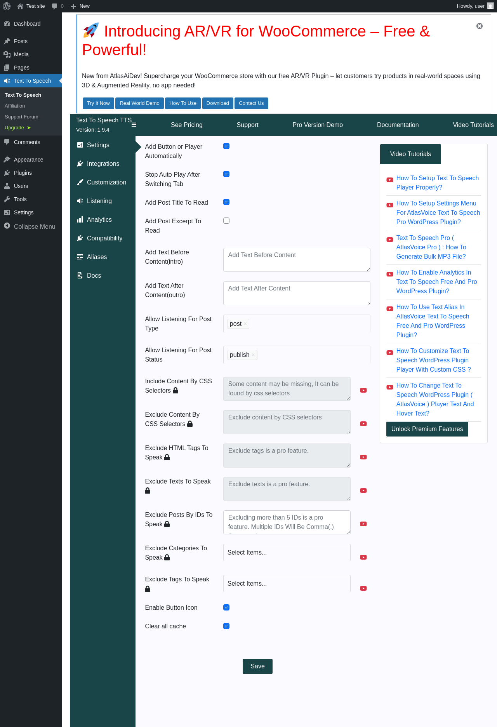Open Exclude Tags To Speak Select Items dropdown
The width and height of the screenshot is (497, 727).
pos(287,583)
